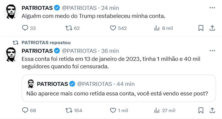Image resolution: width=222 pixels, height=119 pixels.
Task: Open the PATRIOTAS profile avatar on top tweet
Action: click(11, 12)
